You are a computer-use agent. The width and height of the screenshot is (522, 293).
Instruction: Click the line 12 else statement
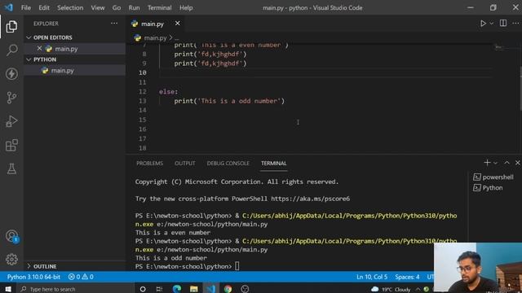tap(169, 91)
